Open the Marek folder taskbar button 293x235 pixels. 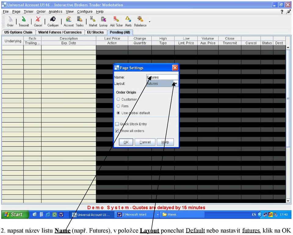tap(183, 215)
